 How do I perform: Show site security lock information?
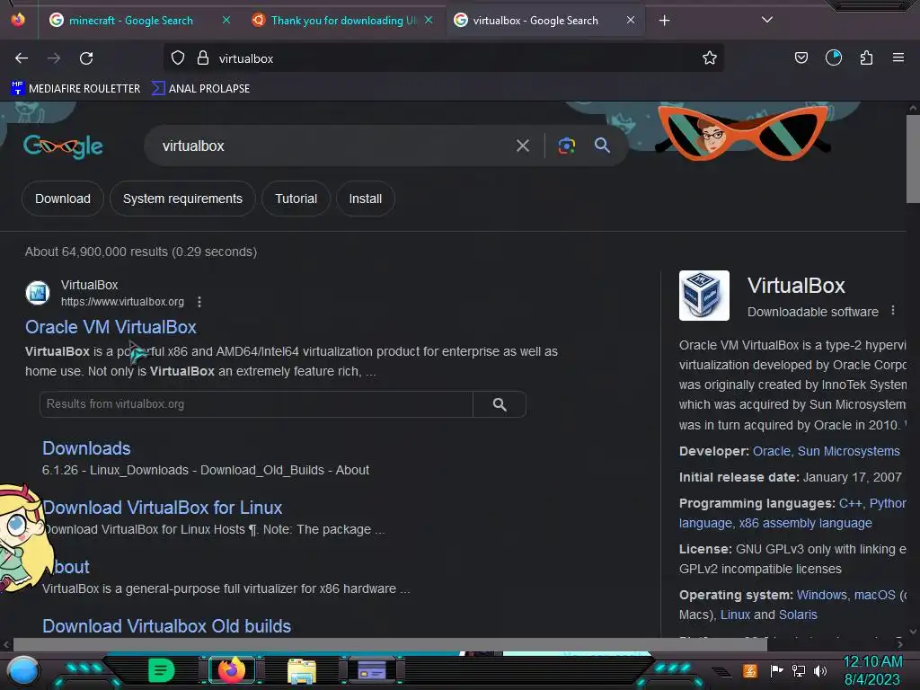click(x=203, y=58)
